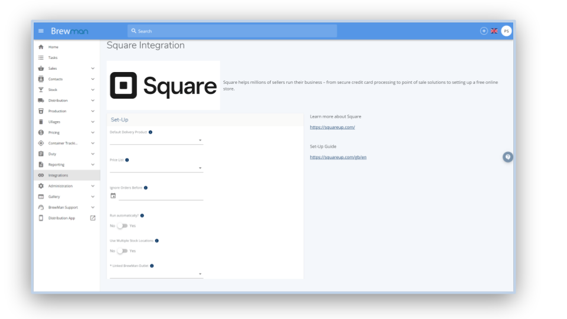
Task: Open the Default Delivery Product dropdown
Action: (156, 141)
